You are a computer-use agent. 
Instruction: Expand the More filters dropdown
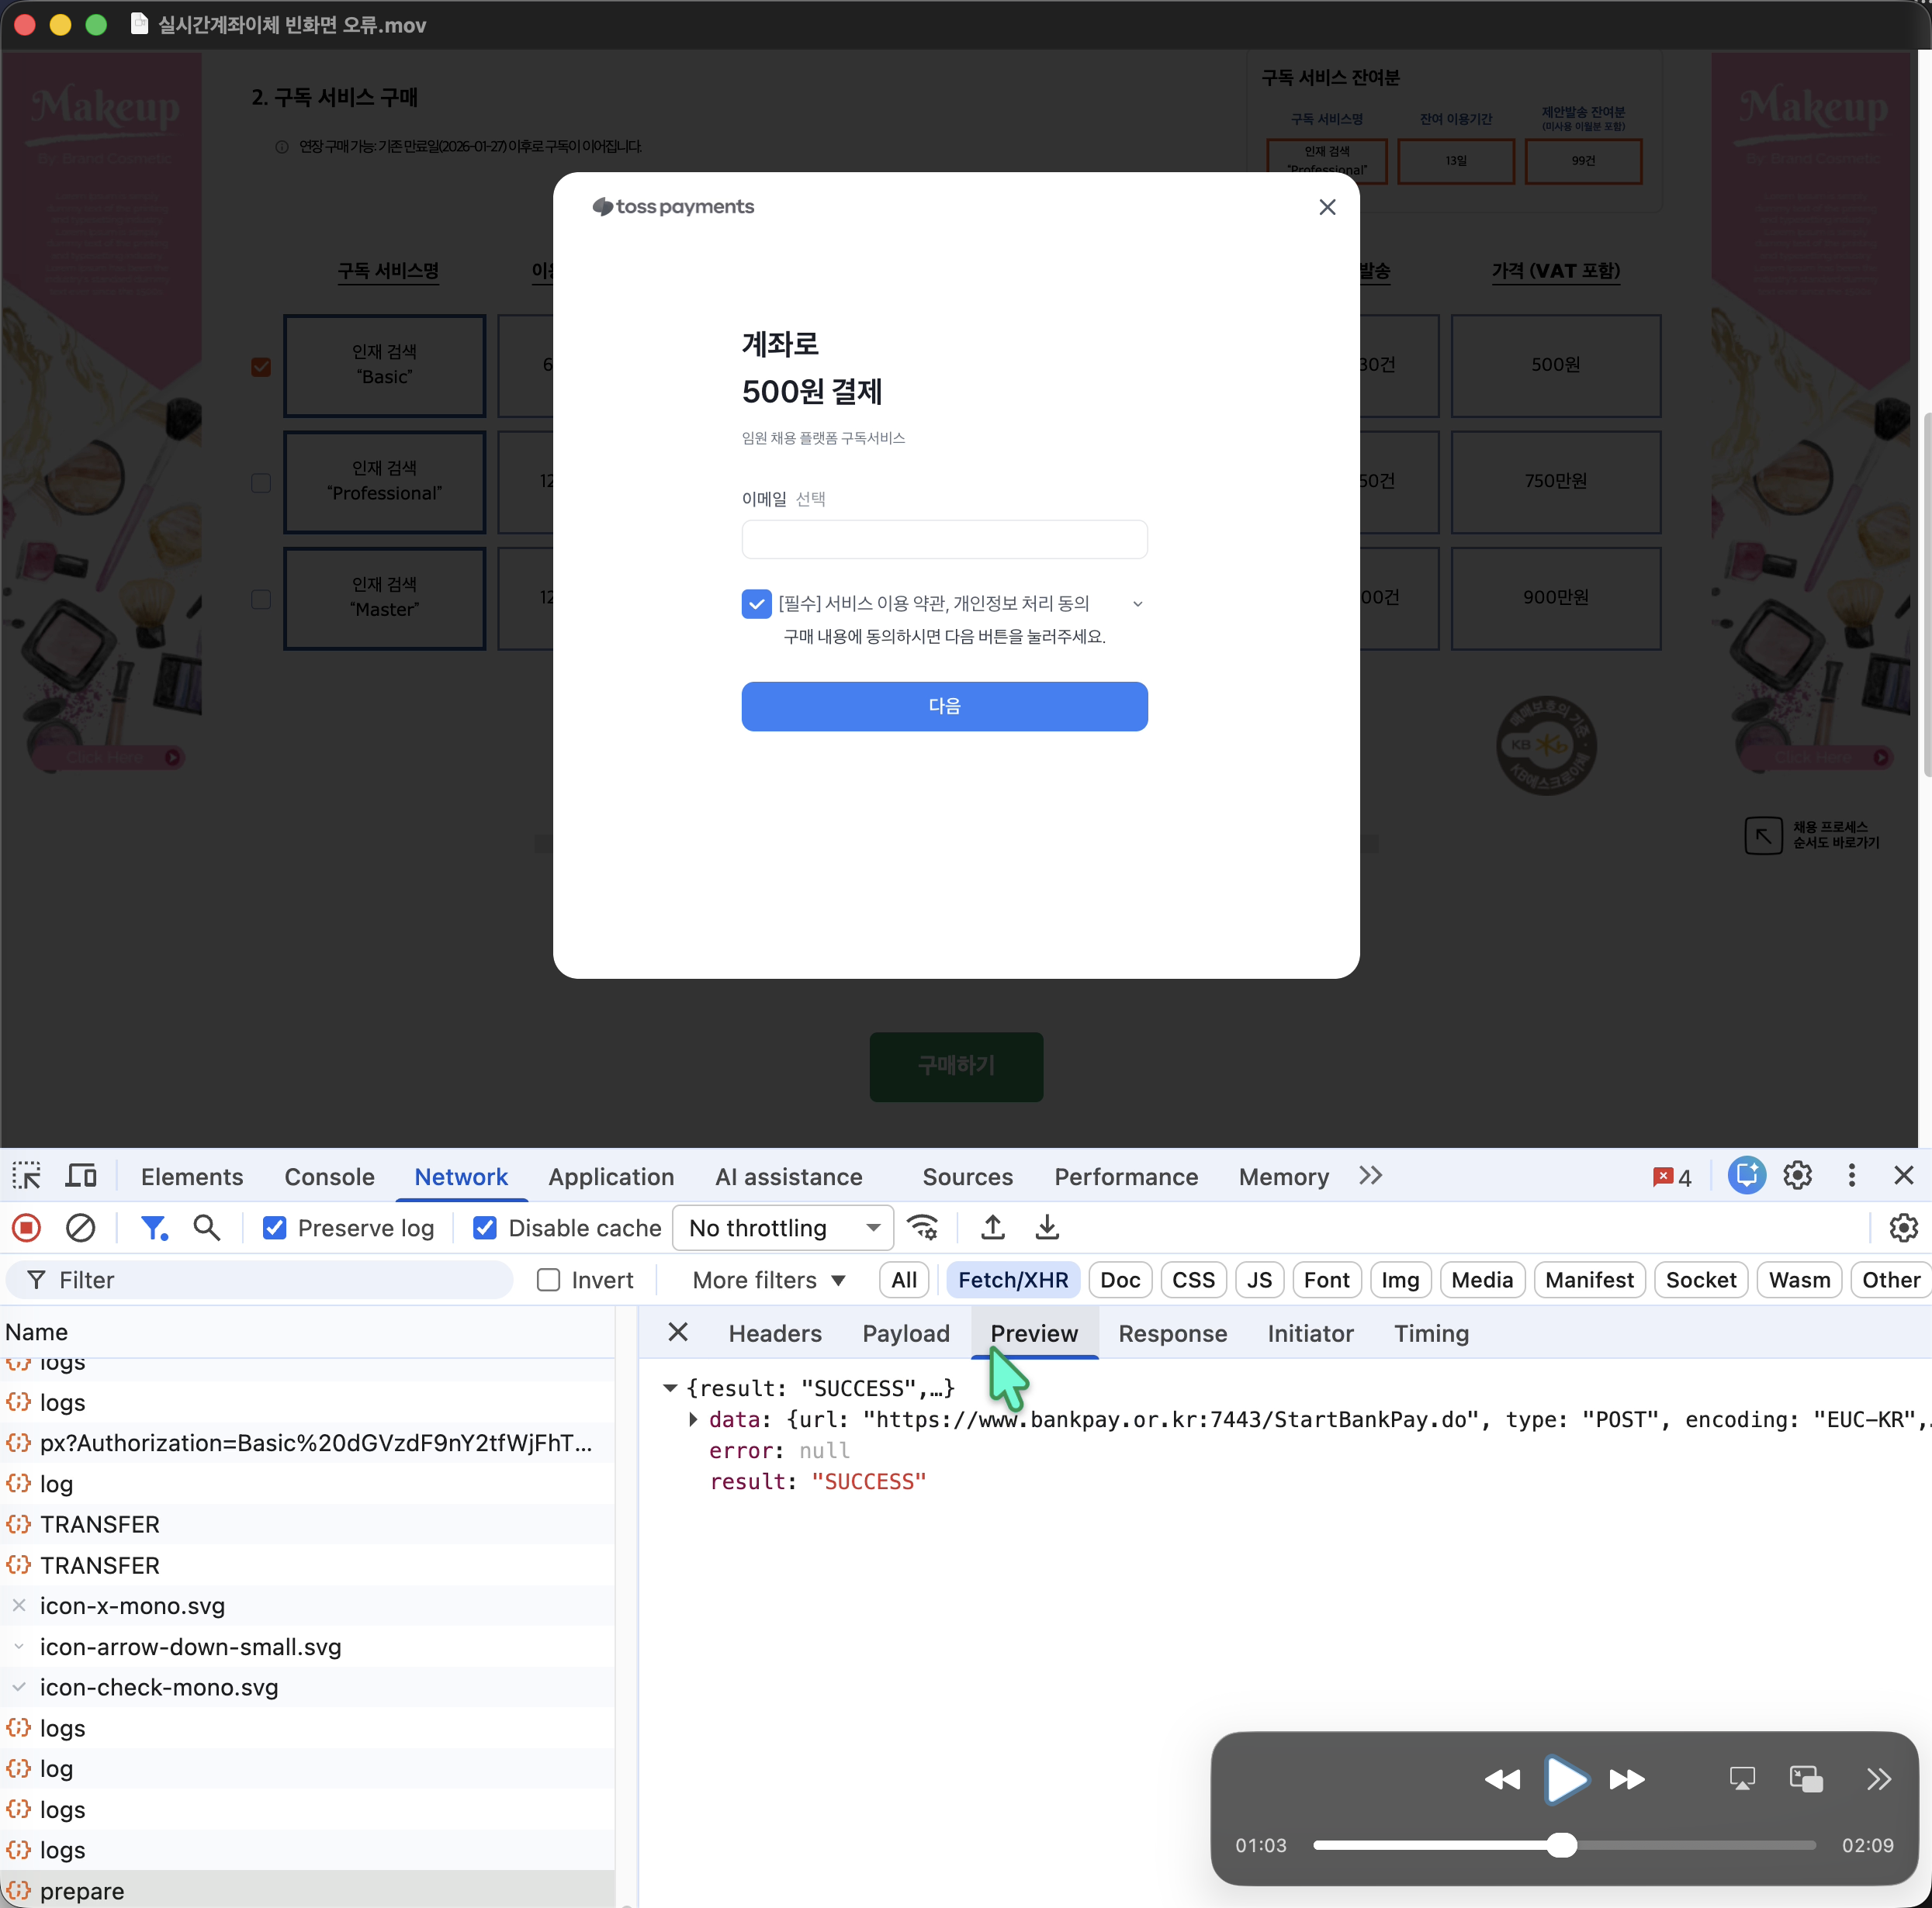769,1281
